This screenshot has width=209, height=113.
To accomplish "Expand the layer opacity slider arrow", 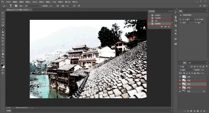I will 206,70.
